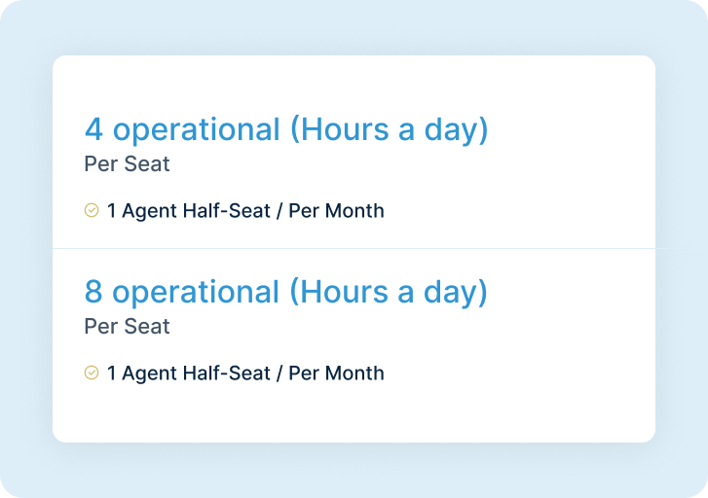Select the "4 operational (Hours a day)" heading
Viewport: 708px width, 498px height.
pyautogui.click(x=286, y=130)
